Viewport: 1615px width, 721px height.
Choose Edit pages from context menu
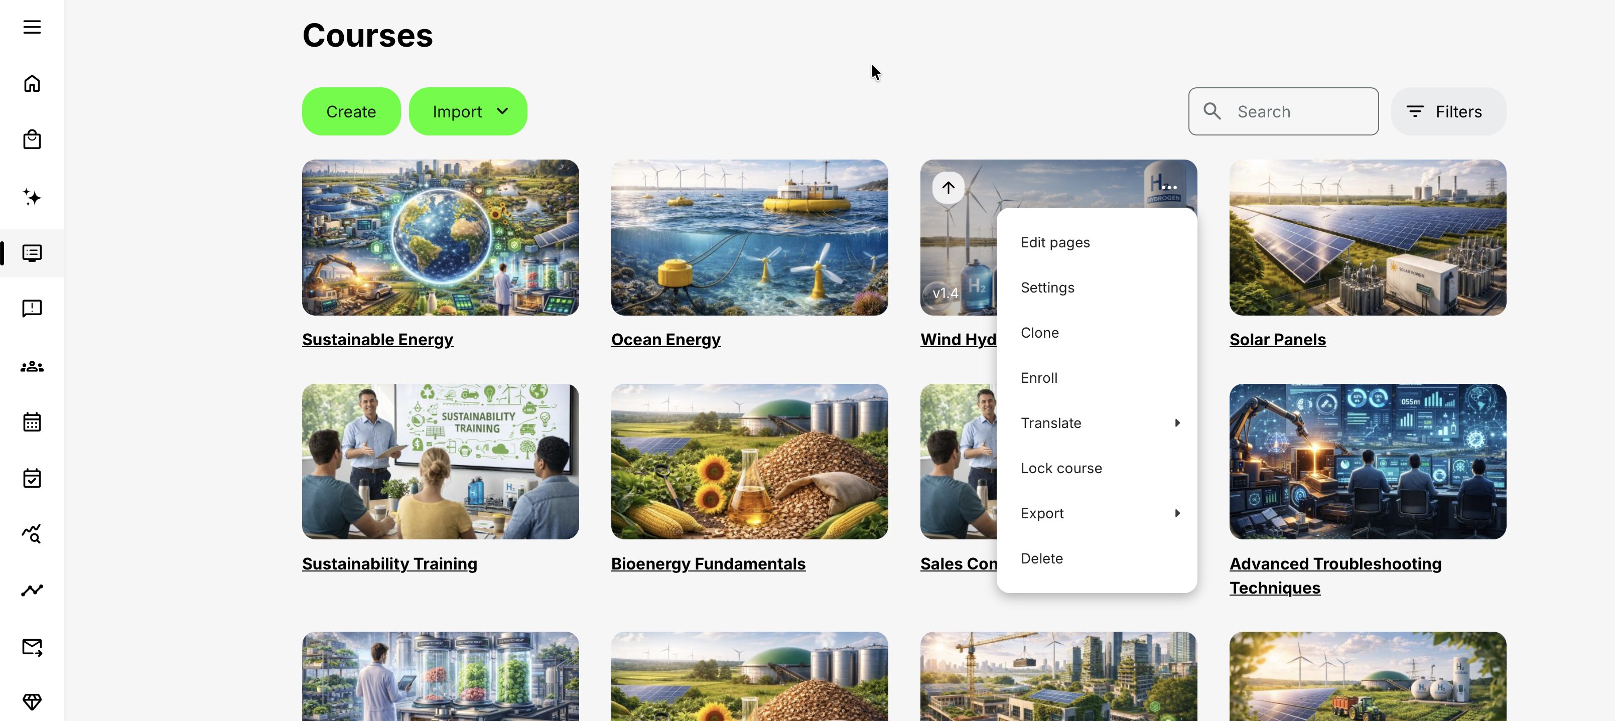pyautogui.click(x=1097, y=242)
